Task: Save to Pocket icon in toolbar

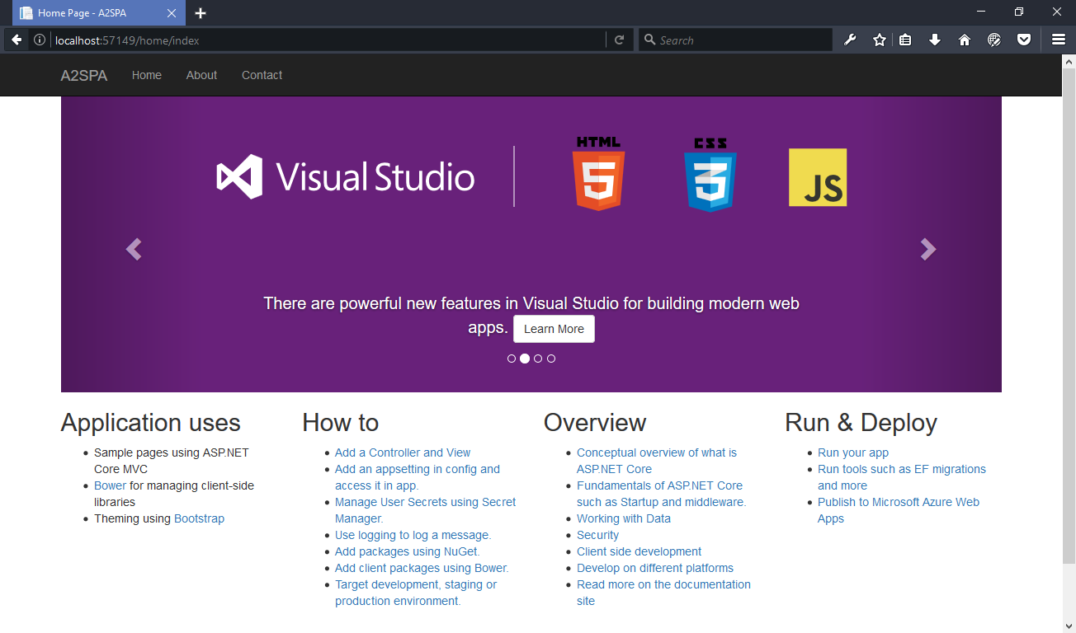Action: 1024,40
